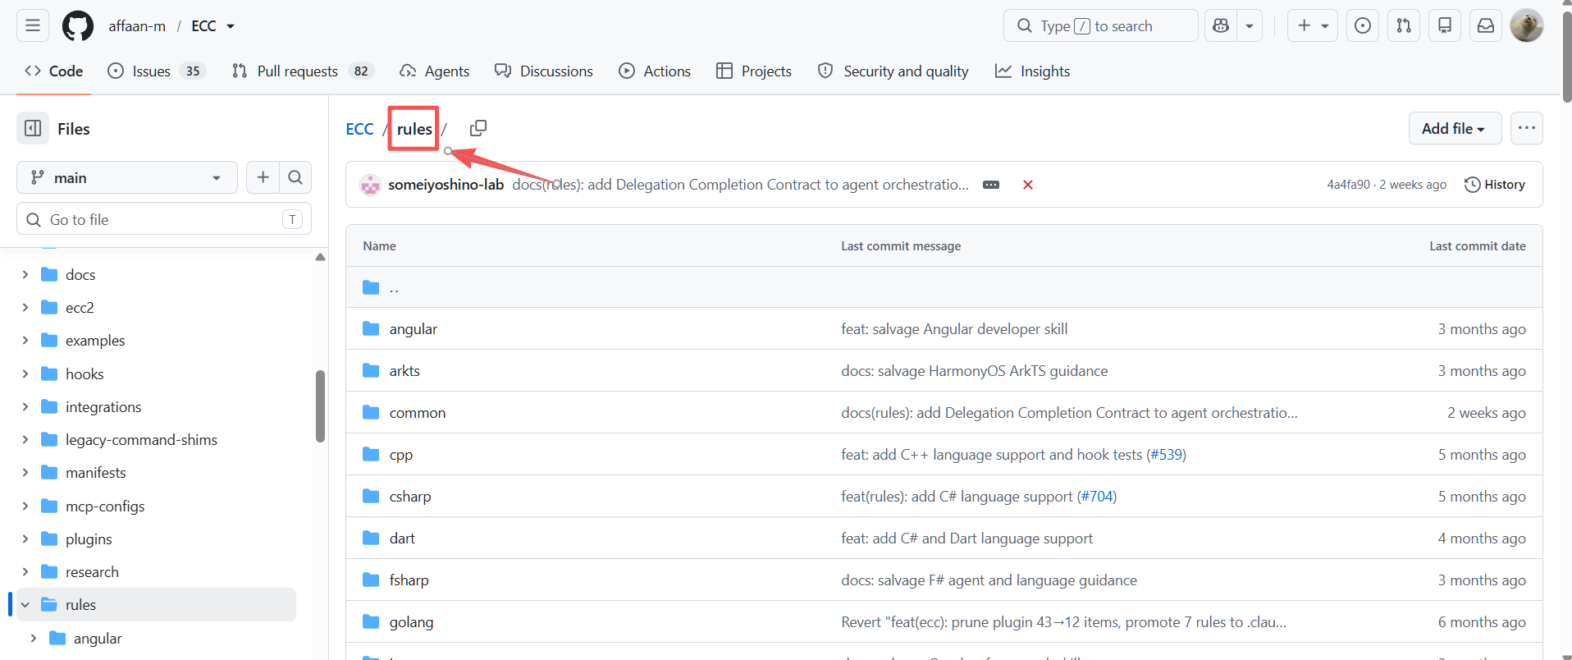Open the #539 pull request link

pos(1166,455)
